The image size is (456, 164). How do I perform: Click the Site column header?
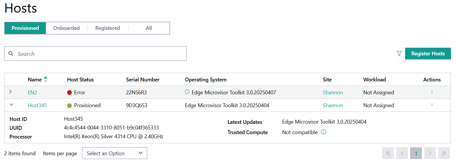(327, 80)
